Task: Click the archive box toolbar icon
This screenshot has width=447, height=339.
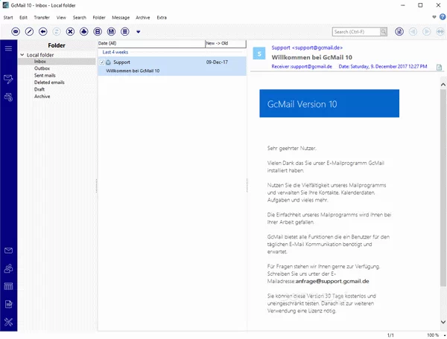Action: (98, 31)
